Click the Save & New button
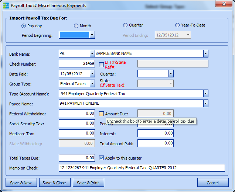This screenshot has width=235, height=192. tap(21, 183)
